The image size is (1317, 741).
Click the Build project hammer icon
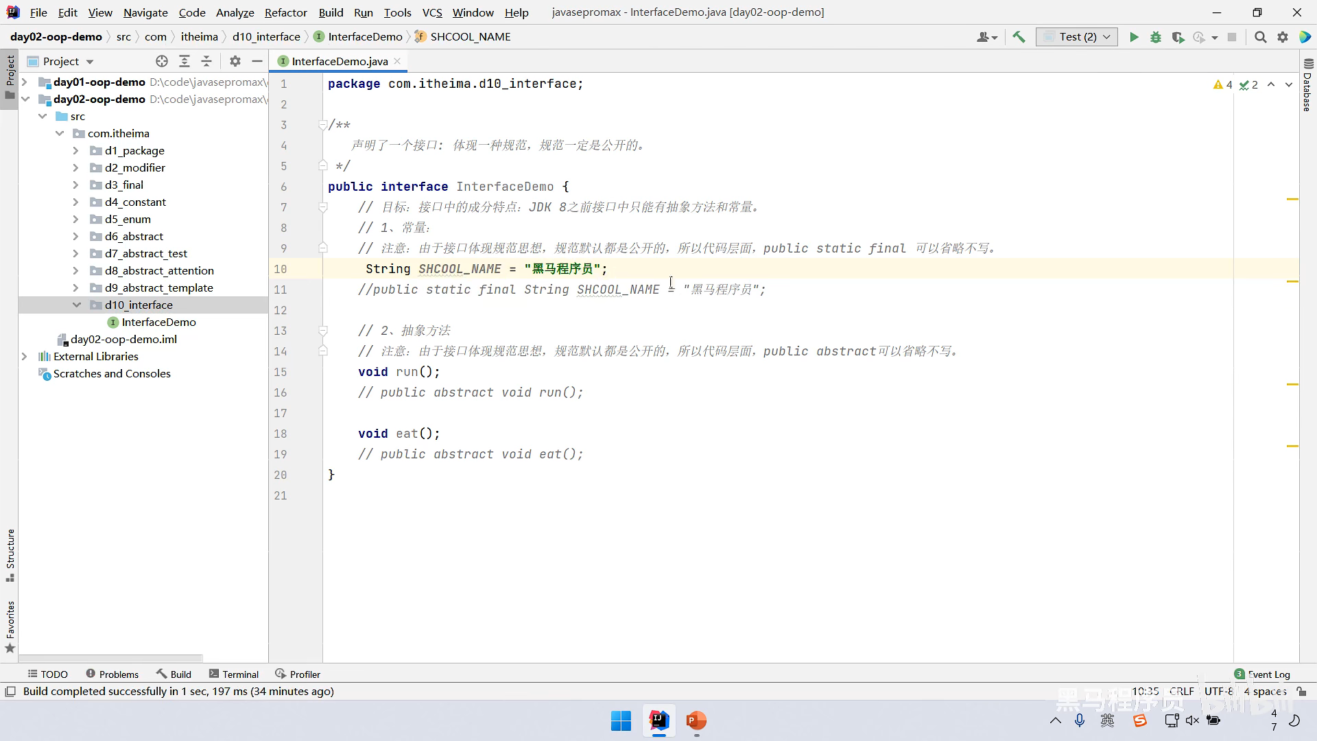point(1019,37)
